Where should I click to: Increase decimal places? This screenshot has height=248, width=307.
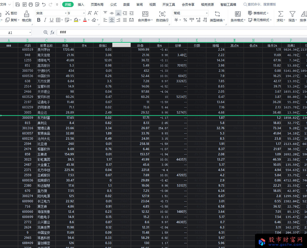[x=198, y=20]
